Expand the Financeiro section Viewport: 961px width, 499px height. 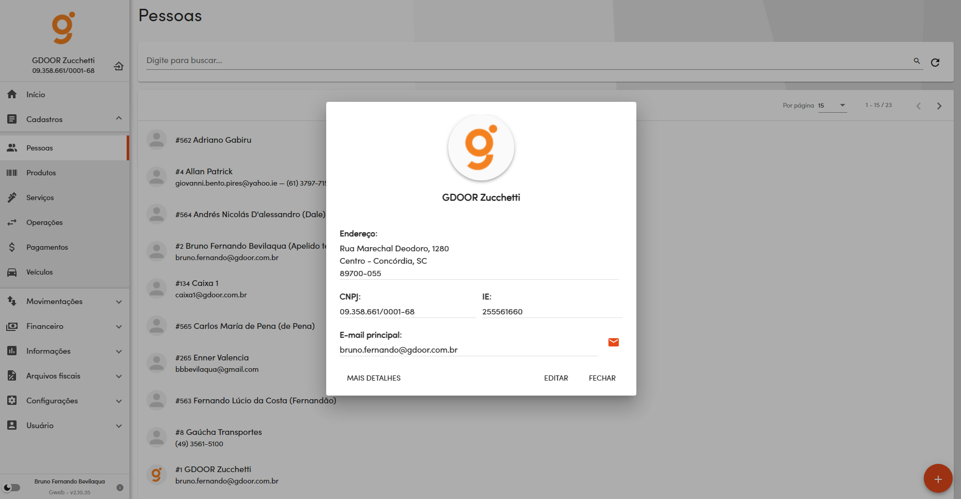(x=65, y=326)
